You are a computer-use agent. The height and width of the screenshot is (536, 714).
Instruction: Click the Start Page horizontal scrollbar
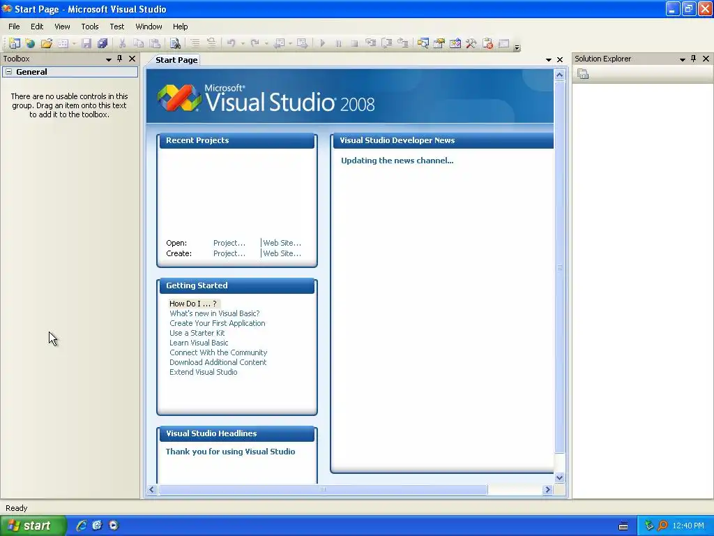pos(323,489)
